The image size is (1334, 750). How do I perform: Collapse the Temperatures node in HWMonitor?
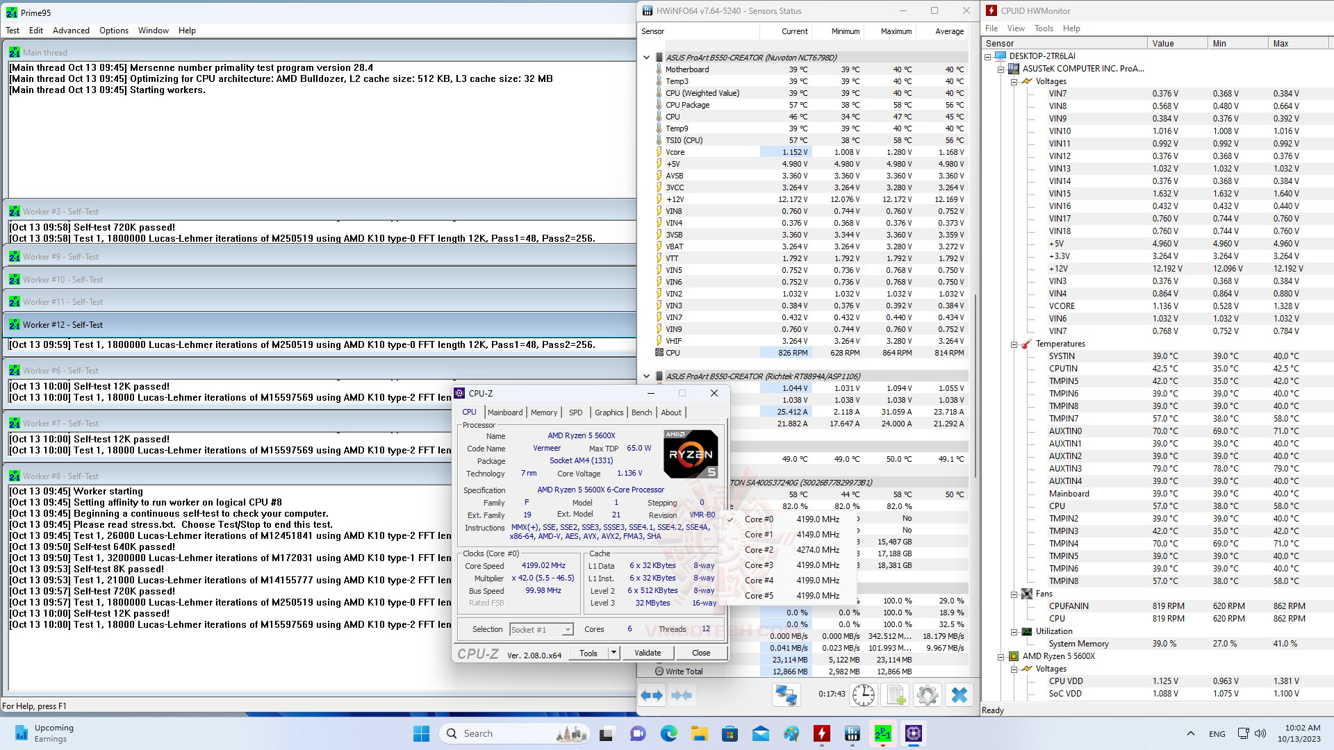[1014, 344]
